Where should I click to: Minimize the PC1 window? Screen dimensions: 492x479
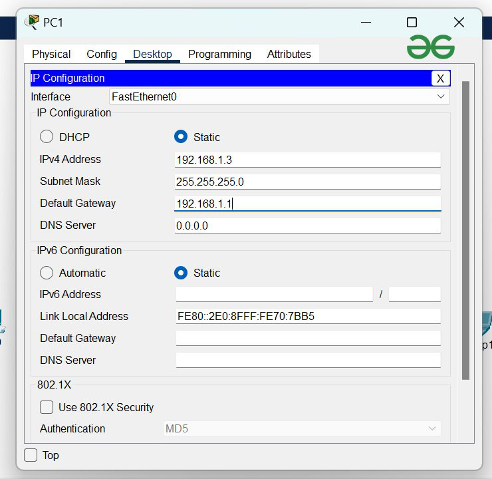[x=366, y=23]
